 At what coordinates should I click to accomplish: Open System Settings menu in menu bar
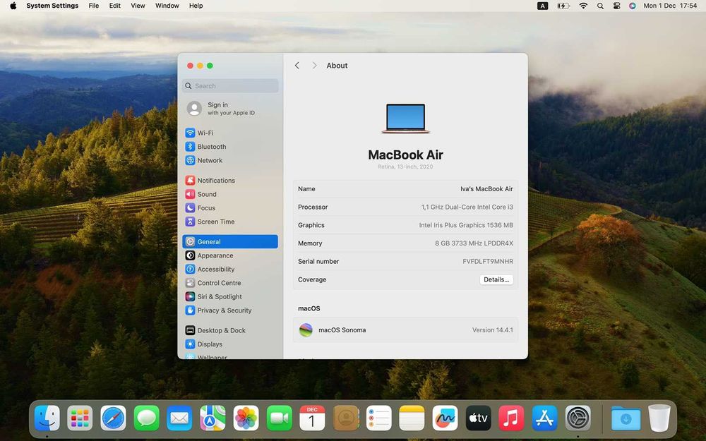[52, 6]
